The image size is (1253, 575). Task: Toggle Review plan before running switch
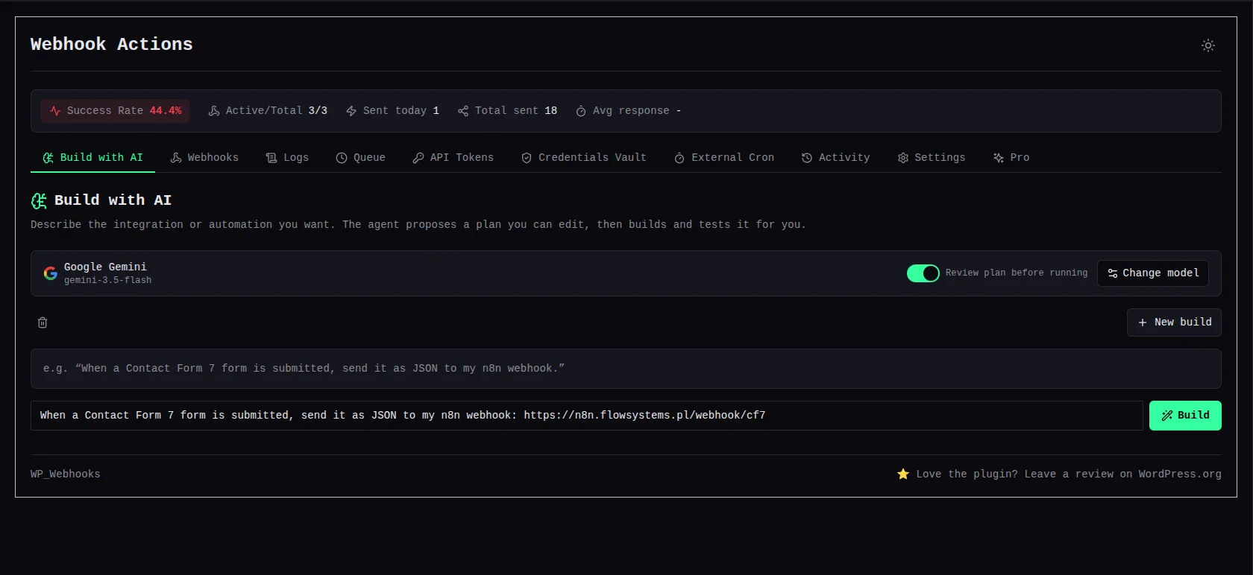coord(923,273)
